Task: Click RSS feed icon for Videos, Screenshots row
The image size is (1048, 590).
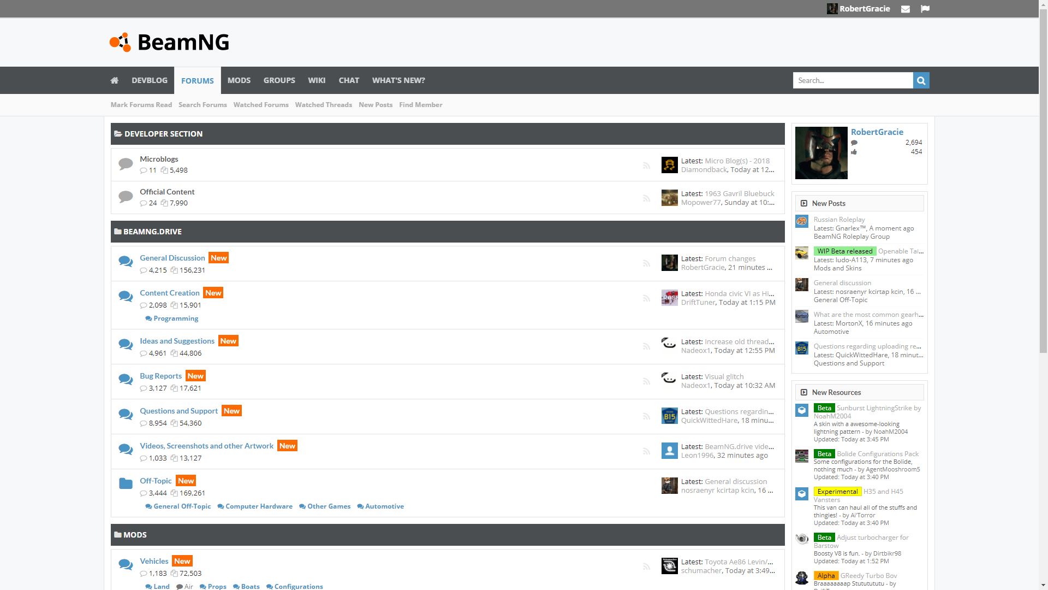Action: pyautogui.click(x=646, y=451)
